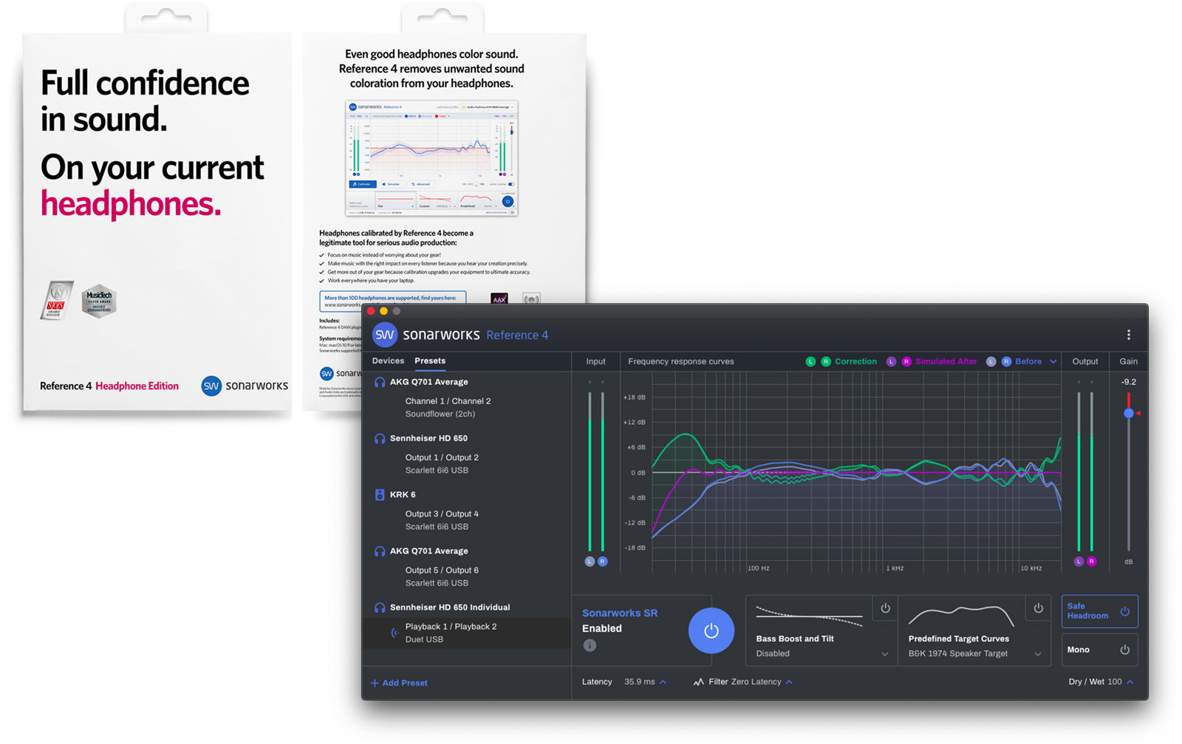Click the speaker icon next to KRK 6

[x=380, y=494]
